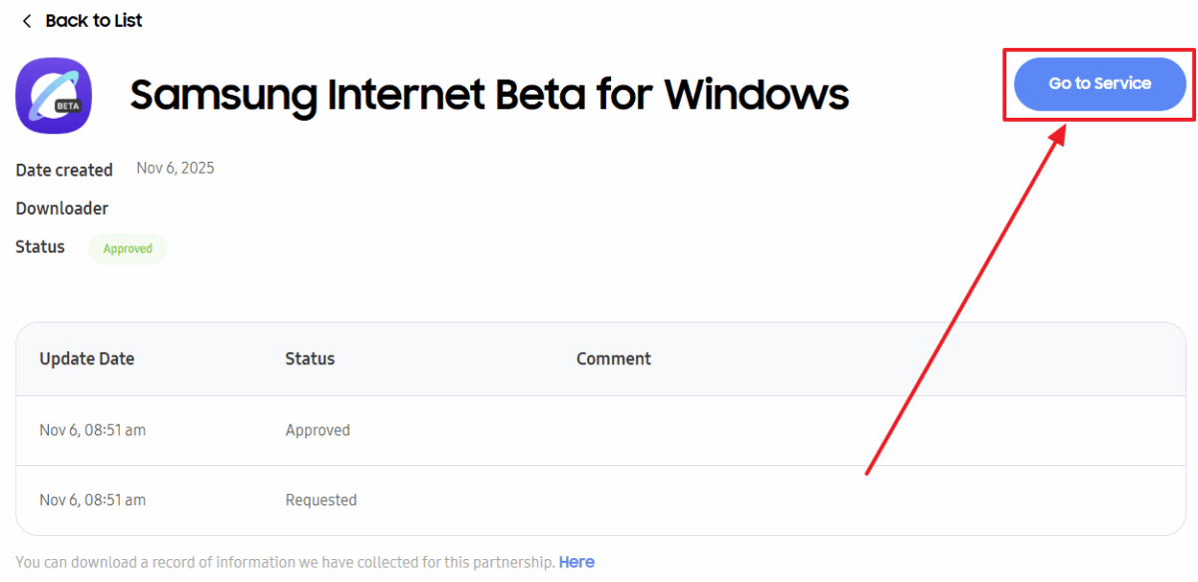
Task: Click the back chevron arrow icon
Action: (x=27, y=21)
